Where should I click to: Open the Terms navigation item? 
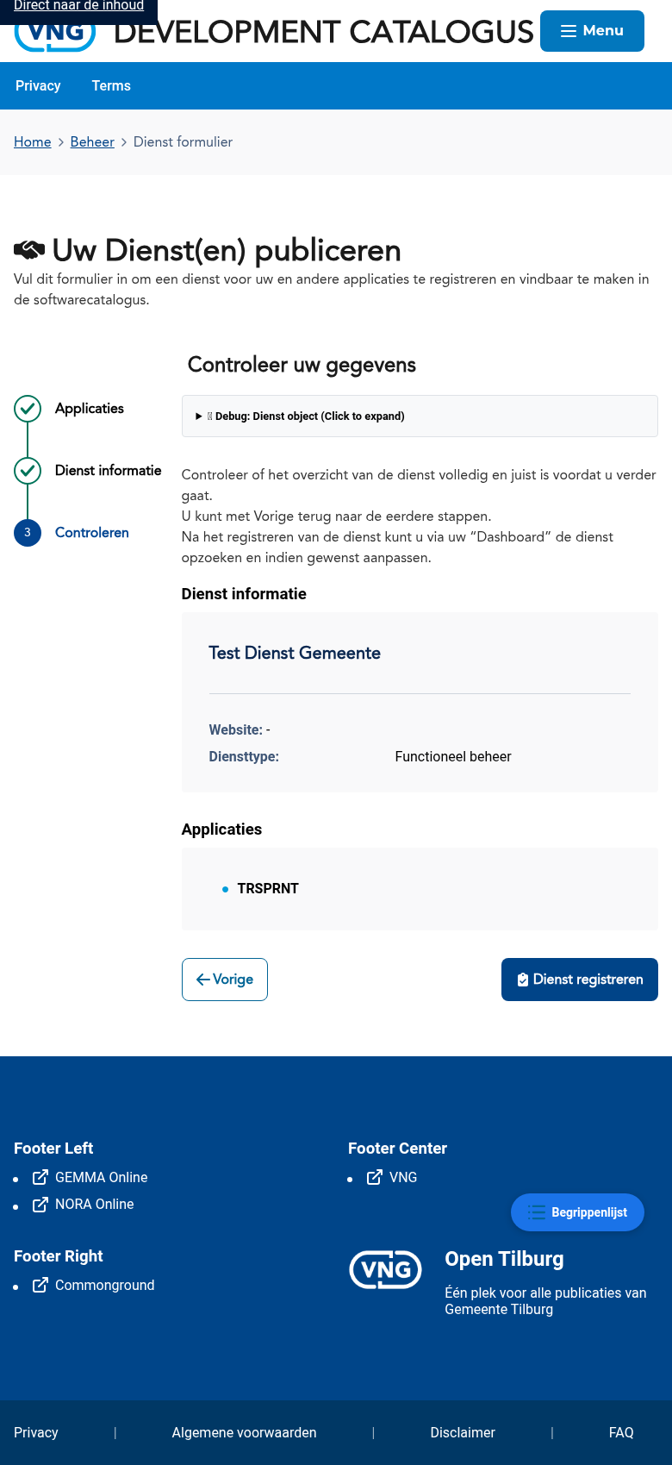tap(111, 86)
